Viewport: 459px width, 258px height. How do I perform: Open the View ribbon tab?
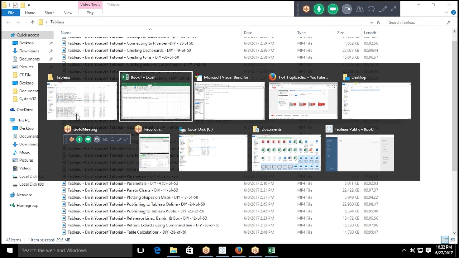coord(68,13)
